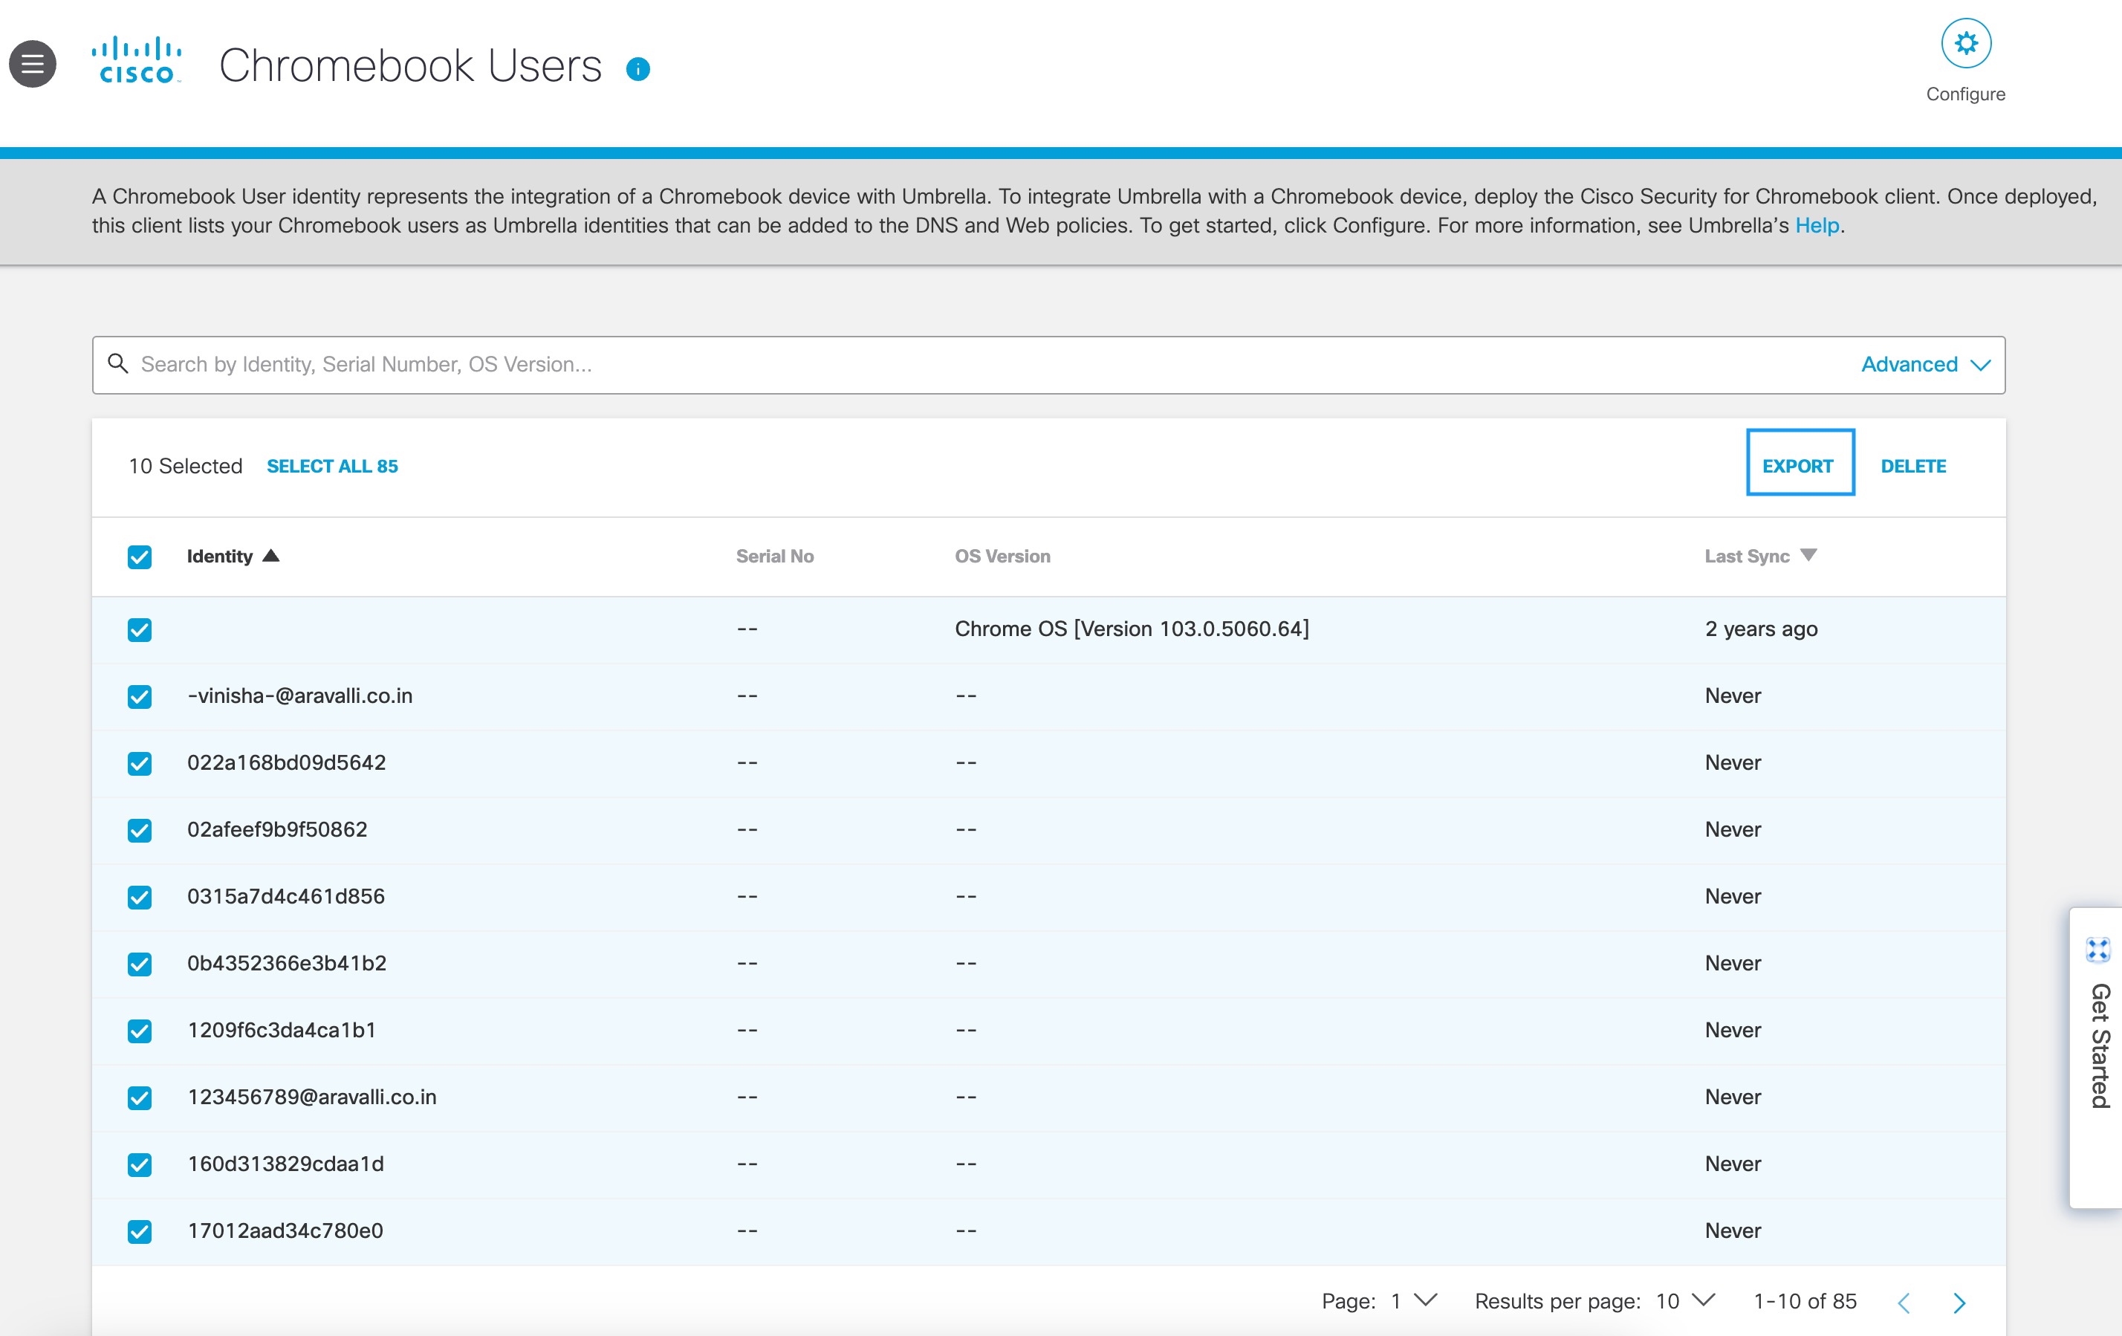Select the identity -vinisha-@aravalli.co.in
This screenshot has height=1336, width=2122.
[x=299, y=695]
